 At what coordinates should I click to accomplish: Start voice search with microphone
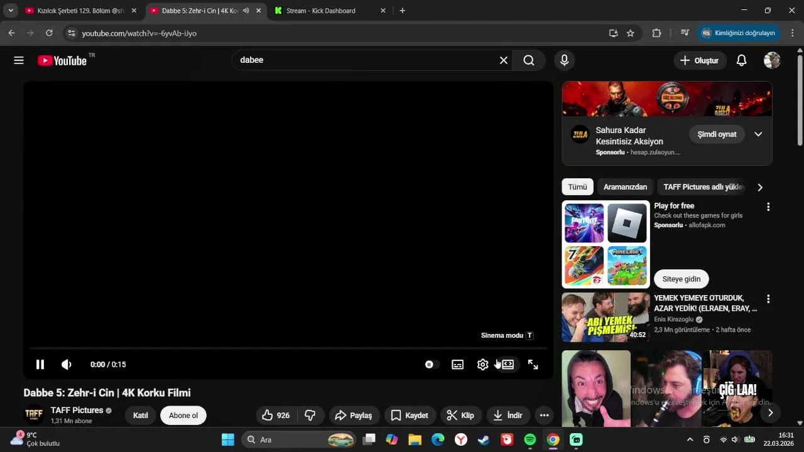[564, 60]
